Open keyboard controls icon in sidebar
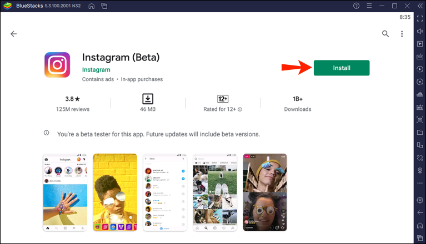 [x=420, y=57]
